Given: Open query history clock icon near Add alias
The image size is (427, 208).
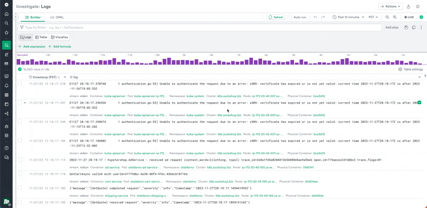Looking at the screenshot, I should 406,28.
